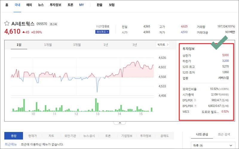239x149 pixels.
Task: Open the 하루 (9) dropdown list
Action: tap(213, 145)
